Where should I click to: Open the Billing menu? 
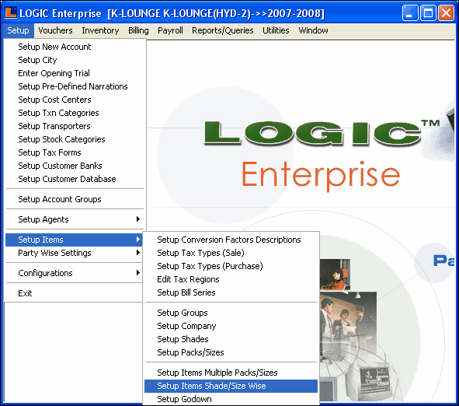click(x=138, y=30)
